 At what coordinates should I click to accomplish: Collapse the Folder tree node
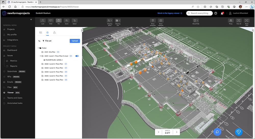[x=39, y=48]
